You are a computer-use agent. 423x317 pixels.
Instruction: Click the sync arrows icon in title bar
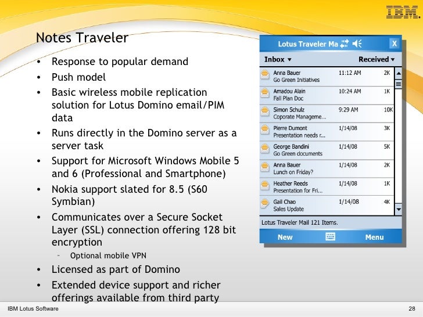[x=345, y=44]
